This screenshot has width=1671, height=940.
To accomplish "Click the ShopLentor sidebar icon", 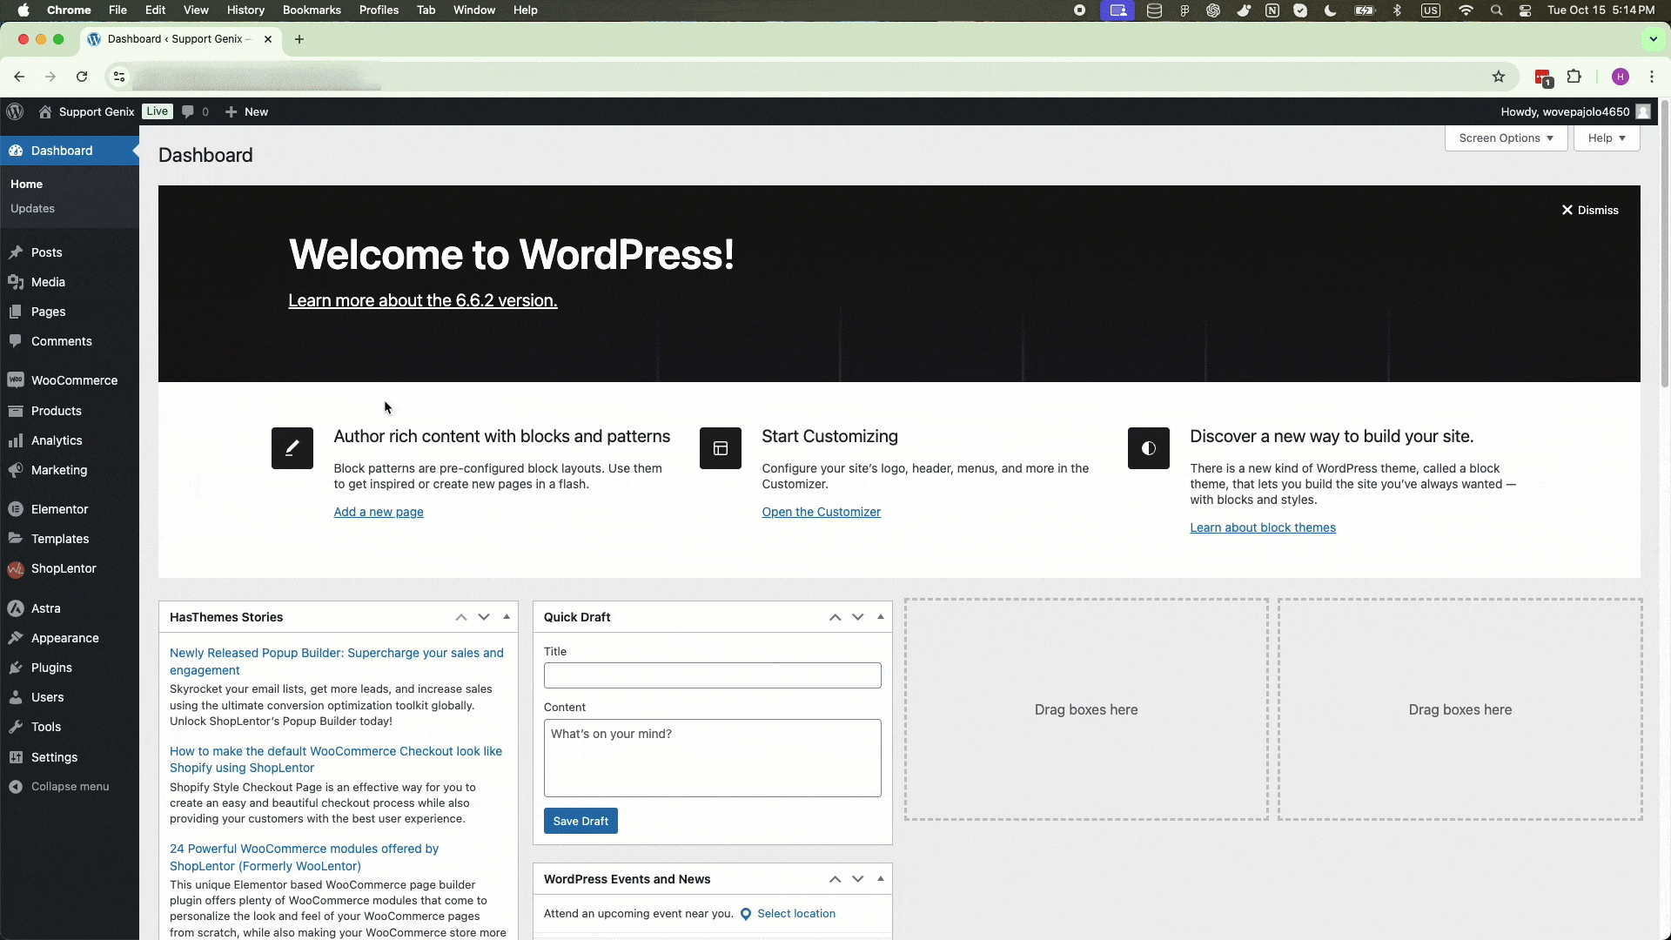I will point(16,568).
